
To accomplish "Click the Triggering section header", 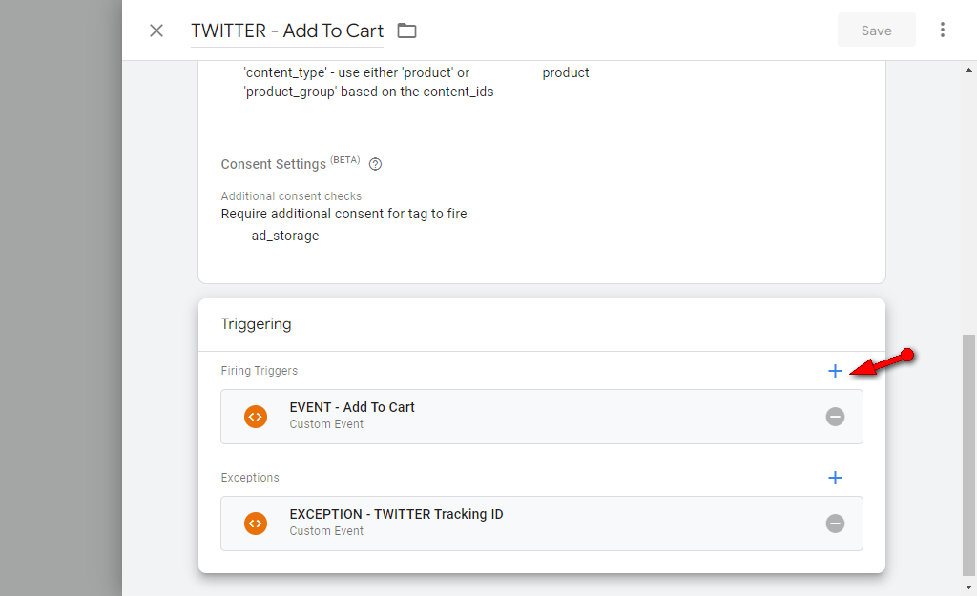I will coord(257,324).
